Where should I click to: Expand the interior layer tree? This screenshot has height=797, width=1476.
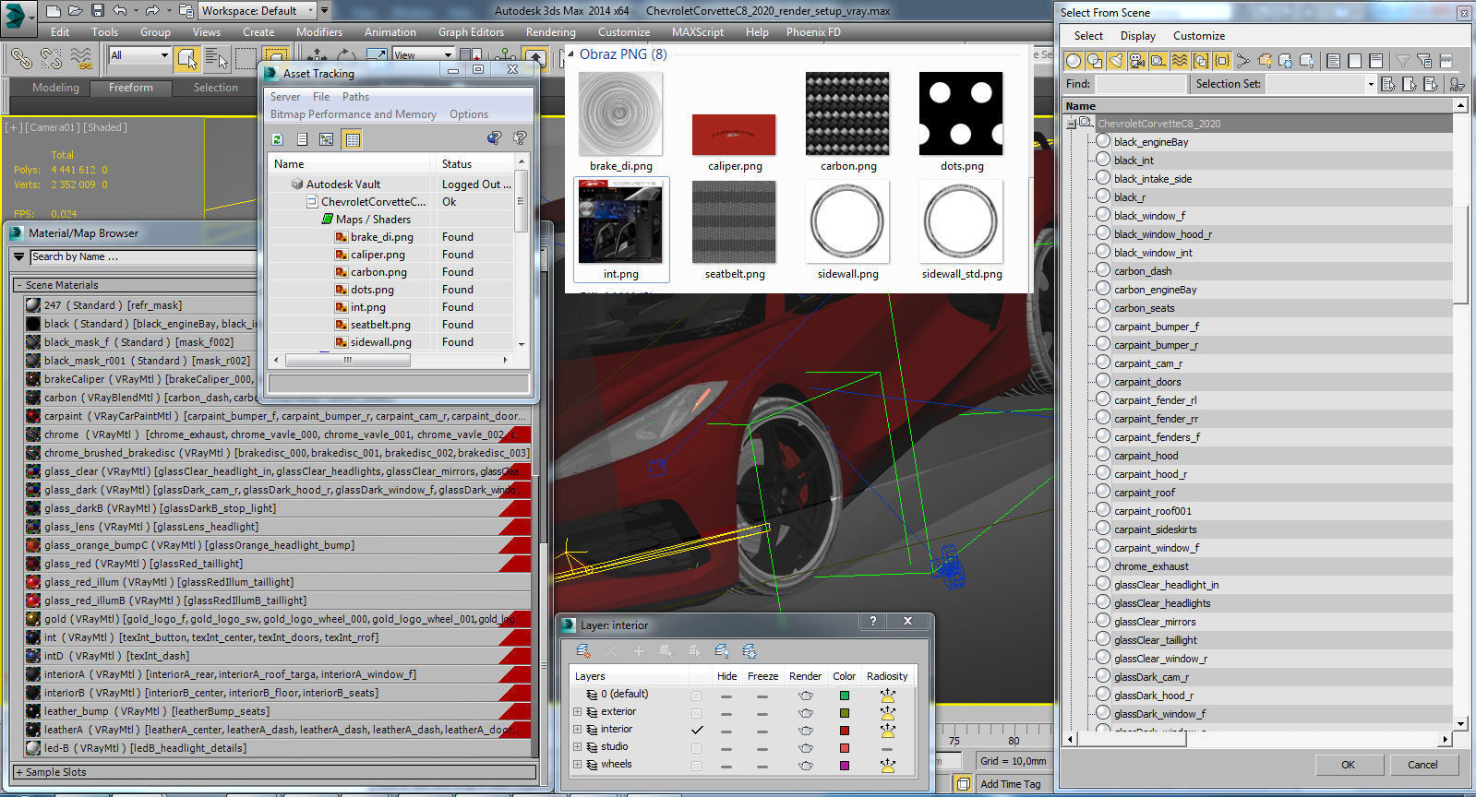(x=578, y=730)
